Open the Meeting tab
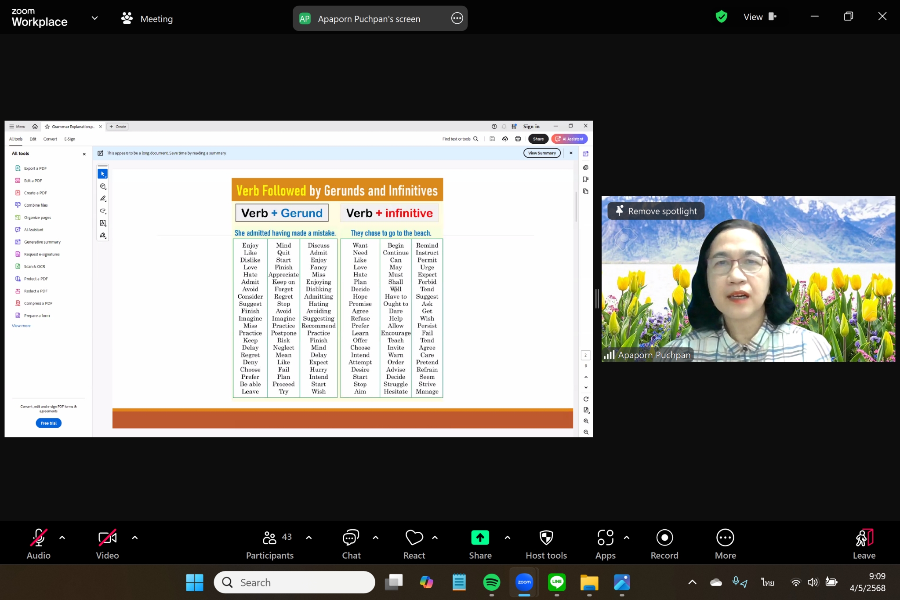 tap(147, 18)
